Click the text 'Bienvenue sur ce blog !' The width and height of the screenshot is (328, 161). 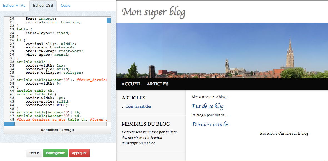tap(210, 97)
